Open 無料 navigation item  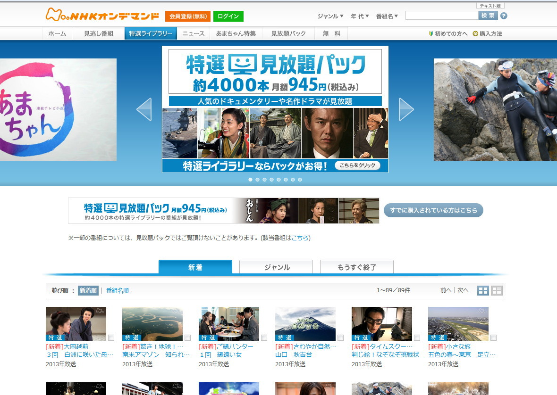coord(331,33)
